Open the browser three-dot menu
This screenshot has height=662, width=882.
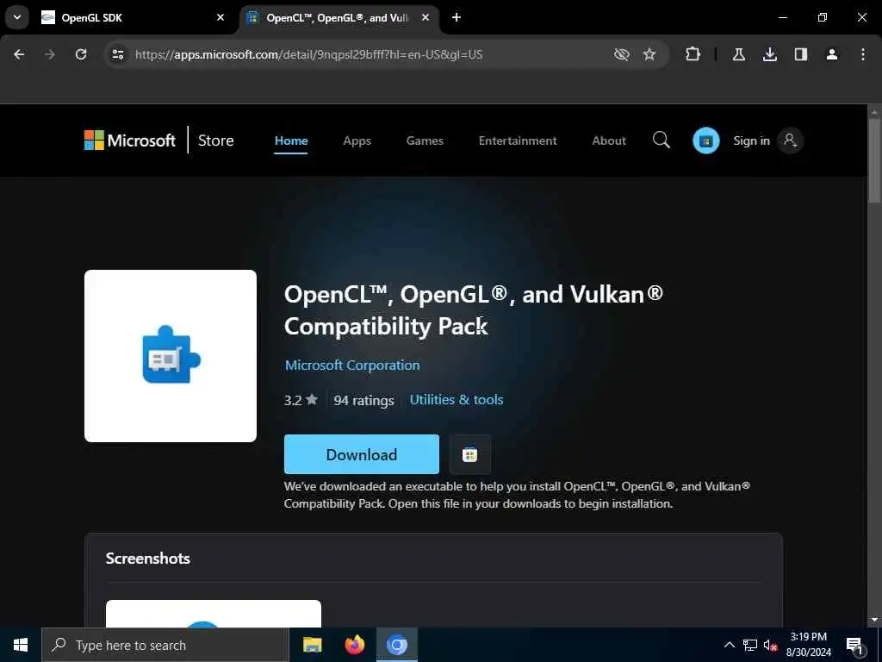[x=863, y=54]
